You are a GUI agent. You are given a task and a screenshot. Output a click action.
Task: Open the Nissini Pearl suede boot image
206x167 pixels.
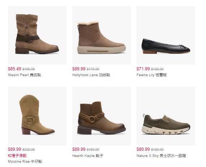[37, 35]
